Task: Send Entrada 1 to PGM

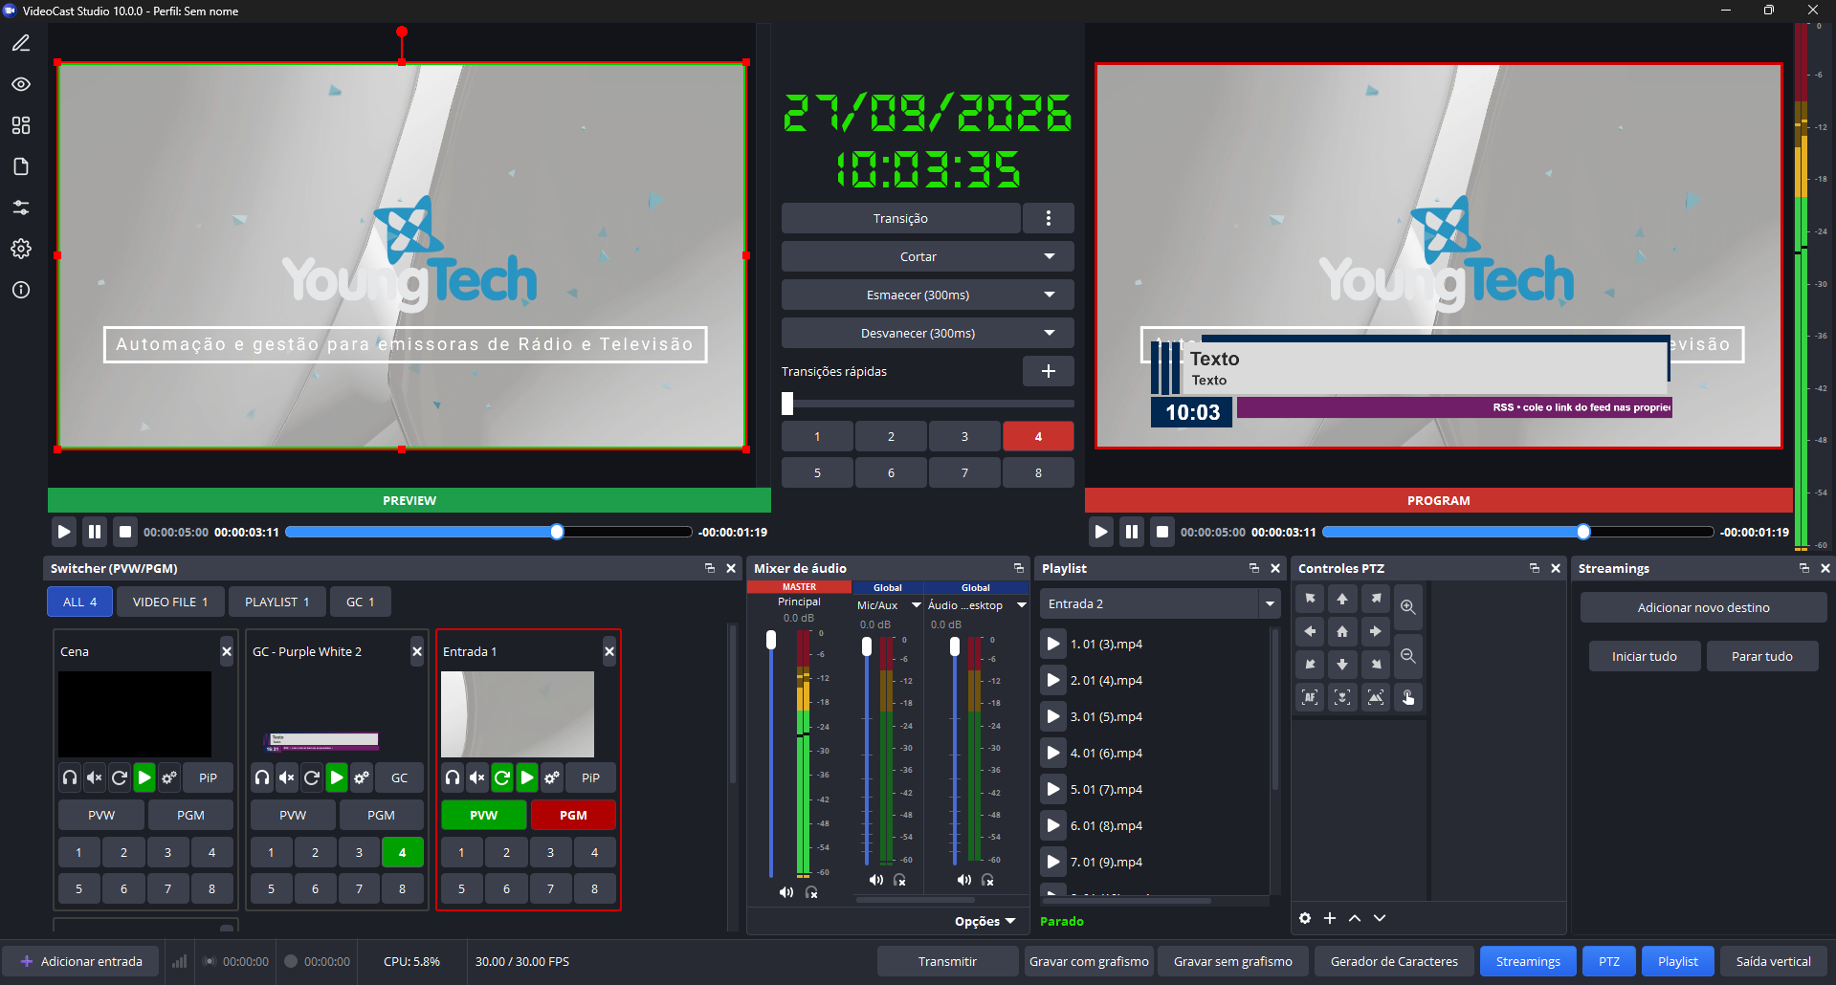Action: point(573,815)
